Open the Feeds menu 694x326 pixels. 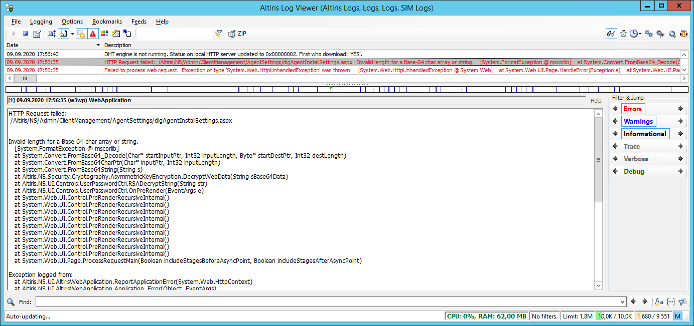coord(139,22)
